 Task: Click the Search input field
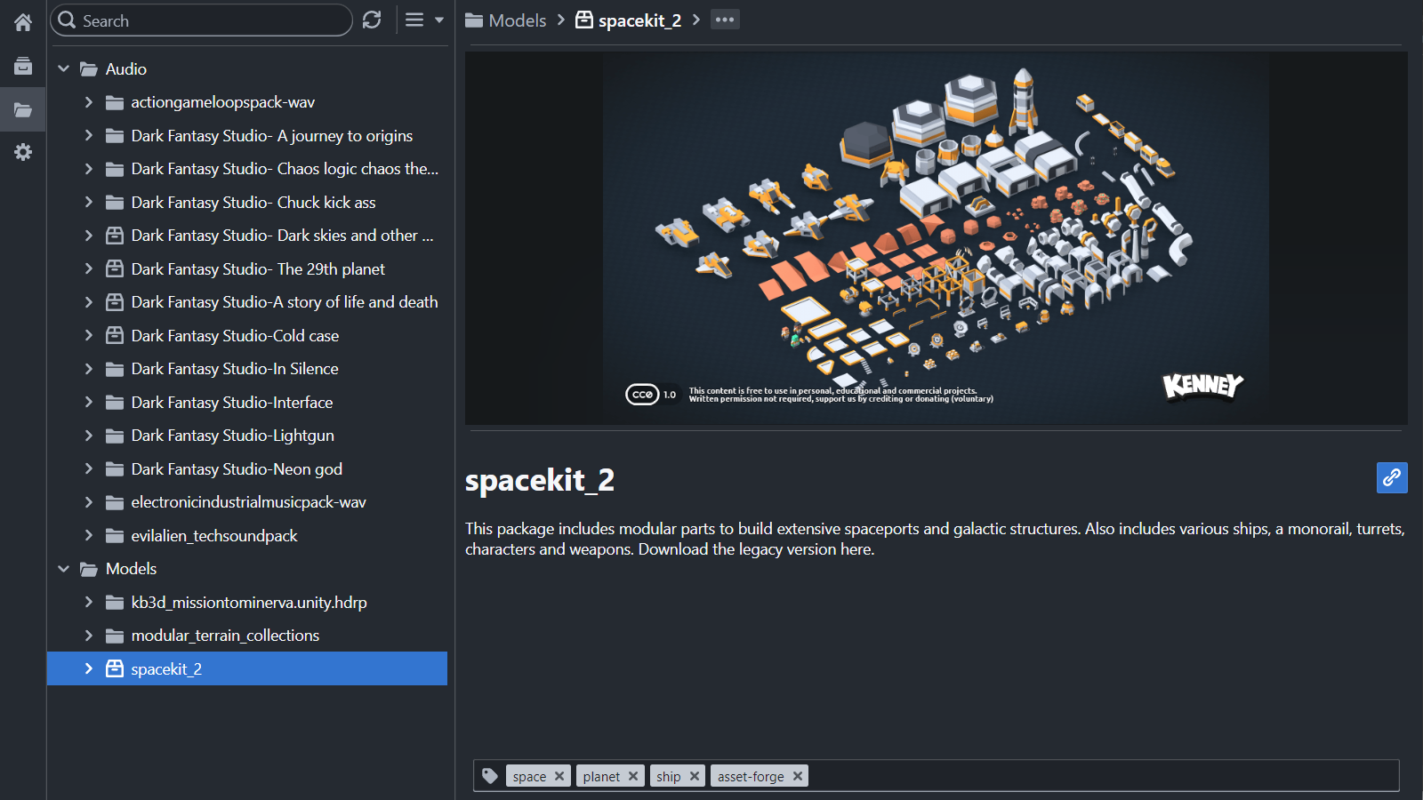tap(201, 20)
